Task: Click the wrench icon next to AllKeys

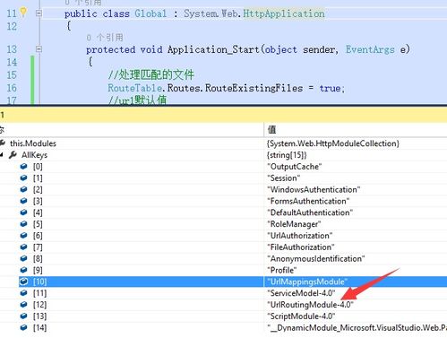Action: (13, 155)
